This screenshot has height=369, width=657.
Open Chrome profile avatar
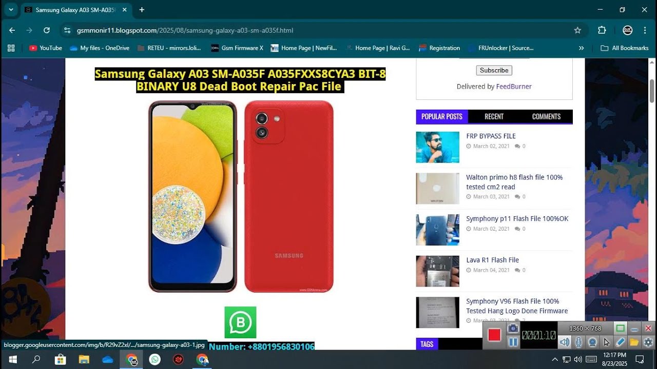point(627,30)
